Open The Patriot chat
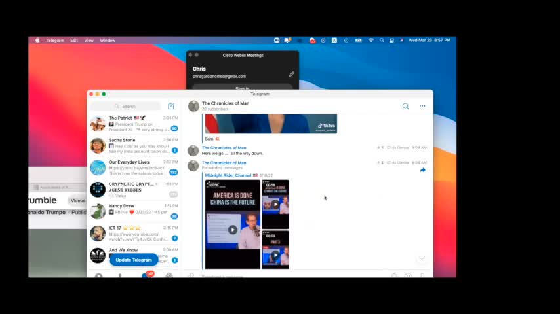The height and width of the screenshot is (314, 560). tap(134, 124)
